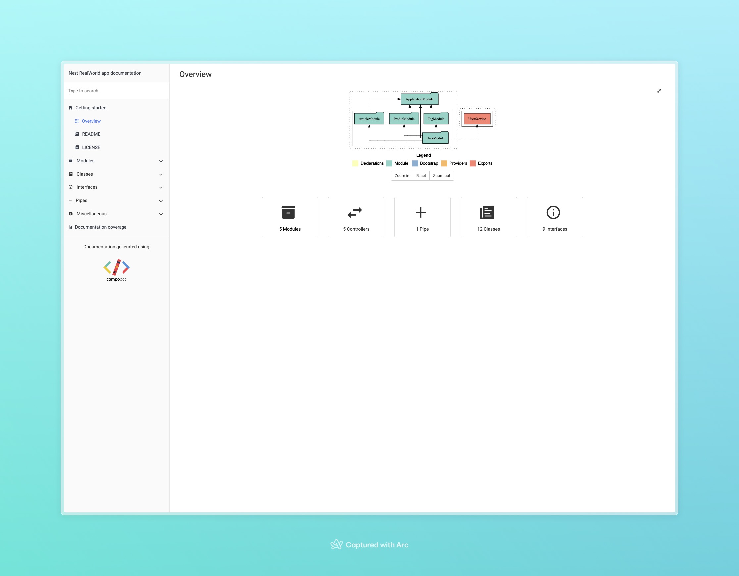739x576 pixels.
Task: Open the 12 Classes card label
Action: [x=488, y=229]
